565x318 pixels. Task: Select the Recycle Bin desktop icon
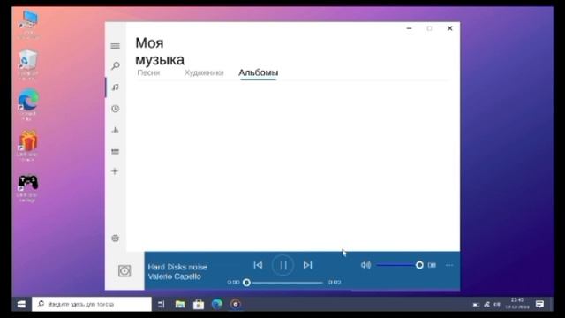28,65
